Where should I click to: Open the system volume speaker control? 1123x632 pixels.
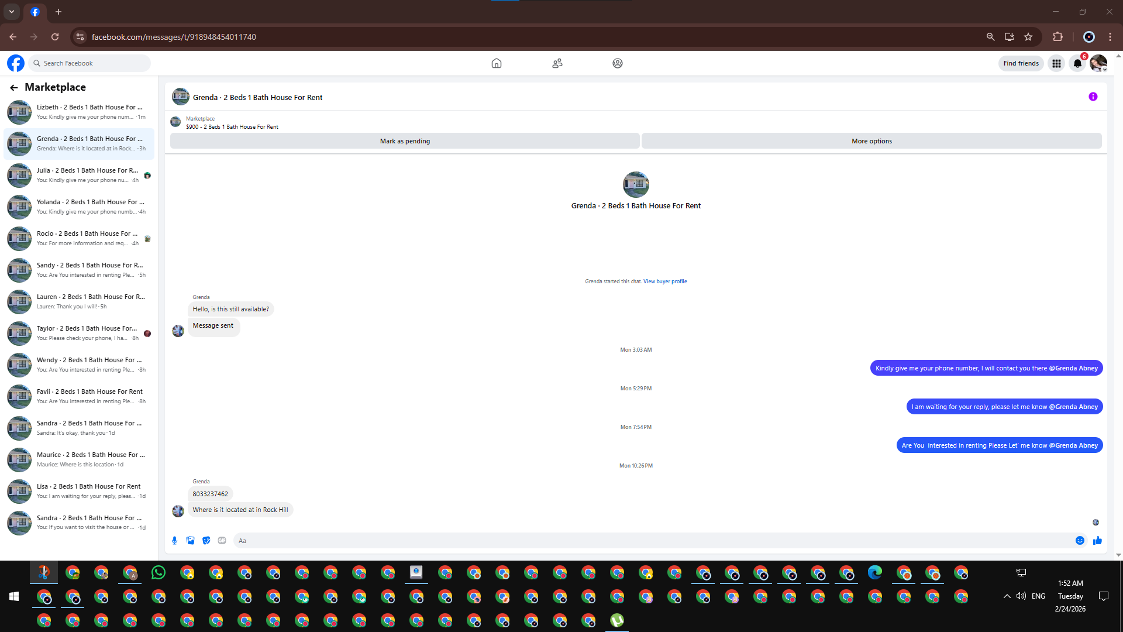tap(1021, 596)
